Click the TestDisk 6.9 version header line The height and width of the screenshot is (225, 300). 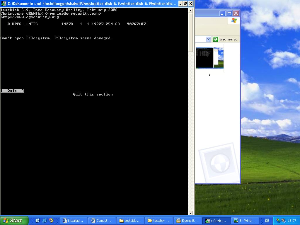(59, 10)
